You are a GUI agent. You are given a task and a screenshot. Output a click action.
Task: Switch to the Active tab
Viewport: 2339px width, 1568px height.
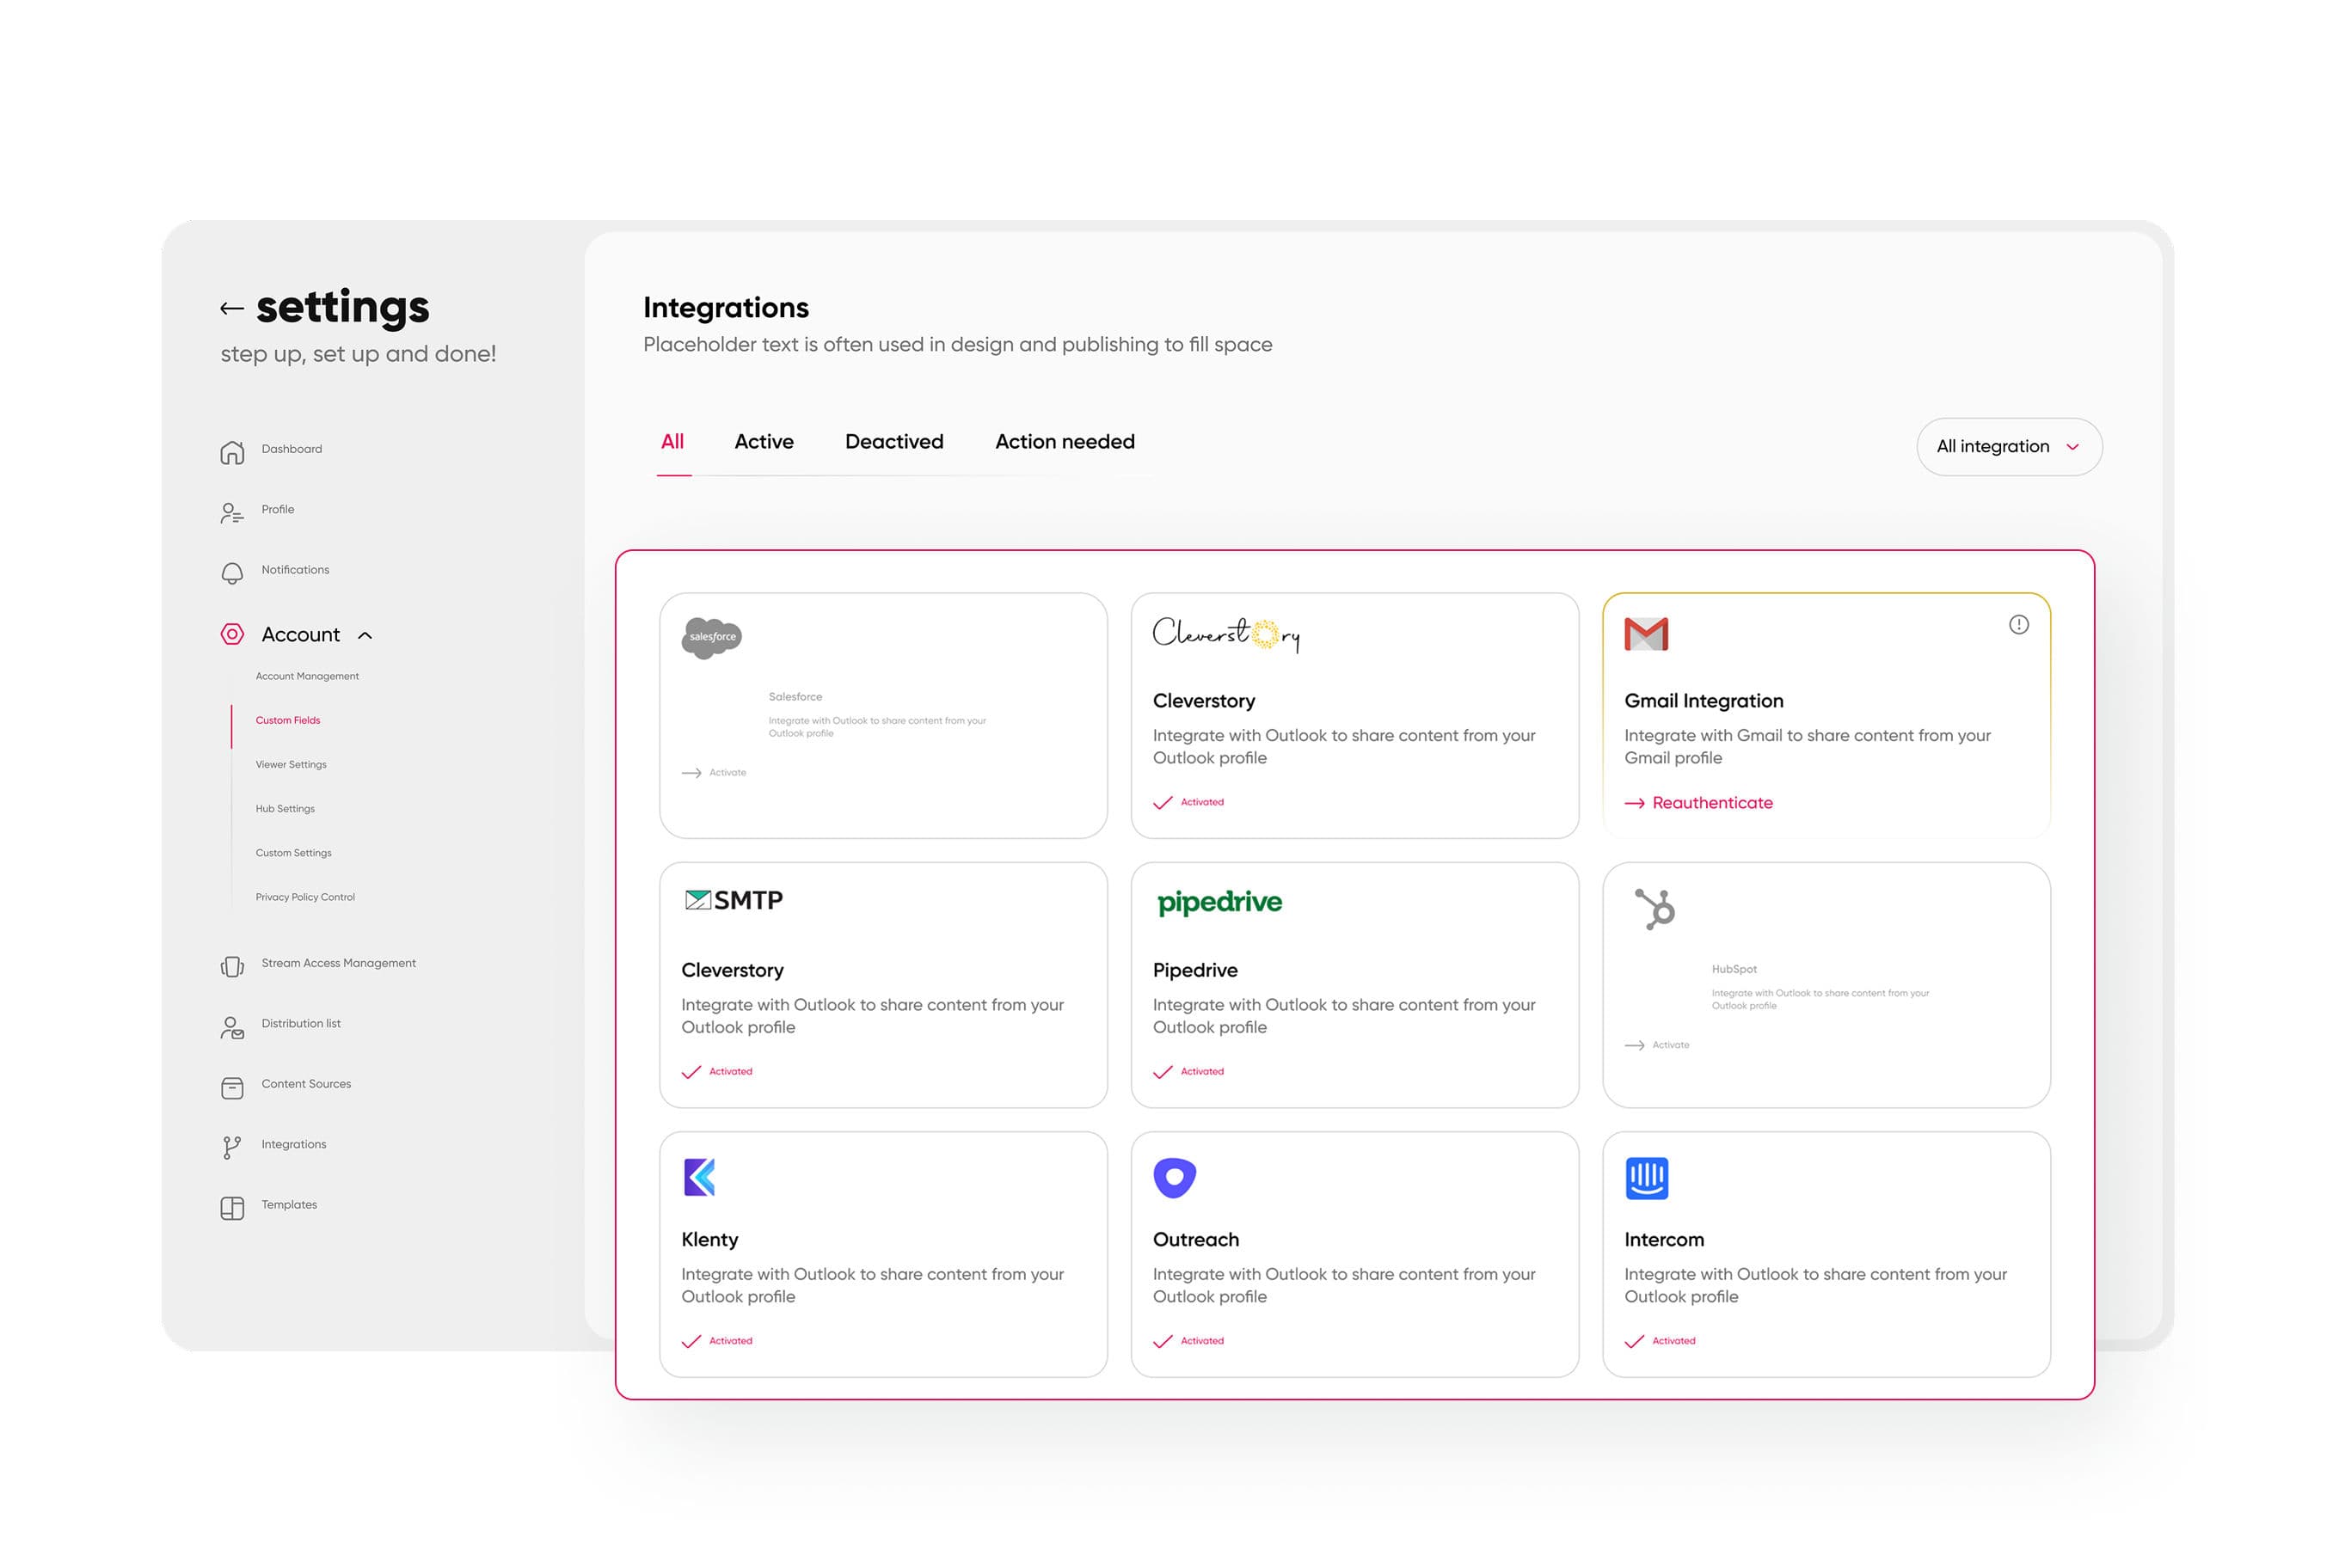click(x=764, y=442)
